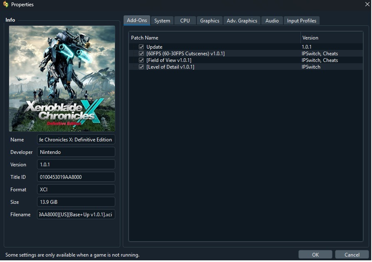
Task: Click the Xenoblade Chronicles X cover art
Action: point(62,79)
